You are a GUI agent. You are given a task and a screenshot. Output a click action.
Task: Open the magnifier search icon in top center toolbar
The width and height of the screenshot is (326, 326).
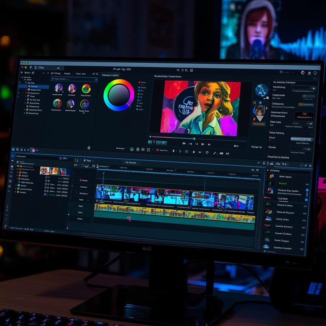click(186, 70)
